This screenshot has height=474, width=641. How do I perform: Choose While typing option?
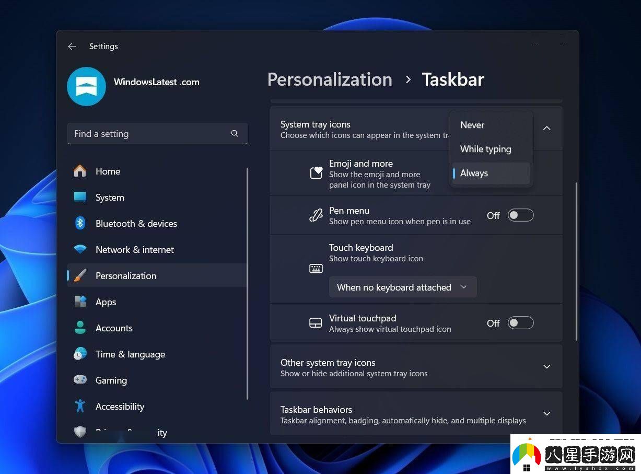486,149
